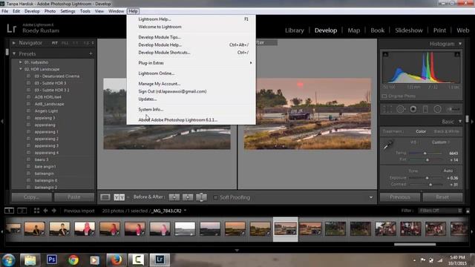Collapse the Presets panel
475x267 pixels.
(14, 53)
